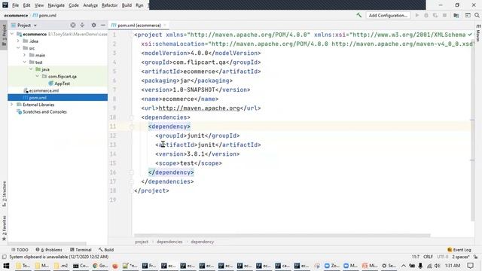Click Locate/Select Opened File target icon
Screen dimensions: 482x271
tap(73, 25)
